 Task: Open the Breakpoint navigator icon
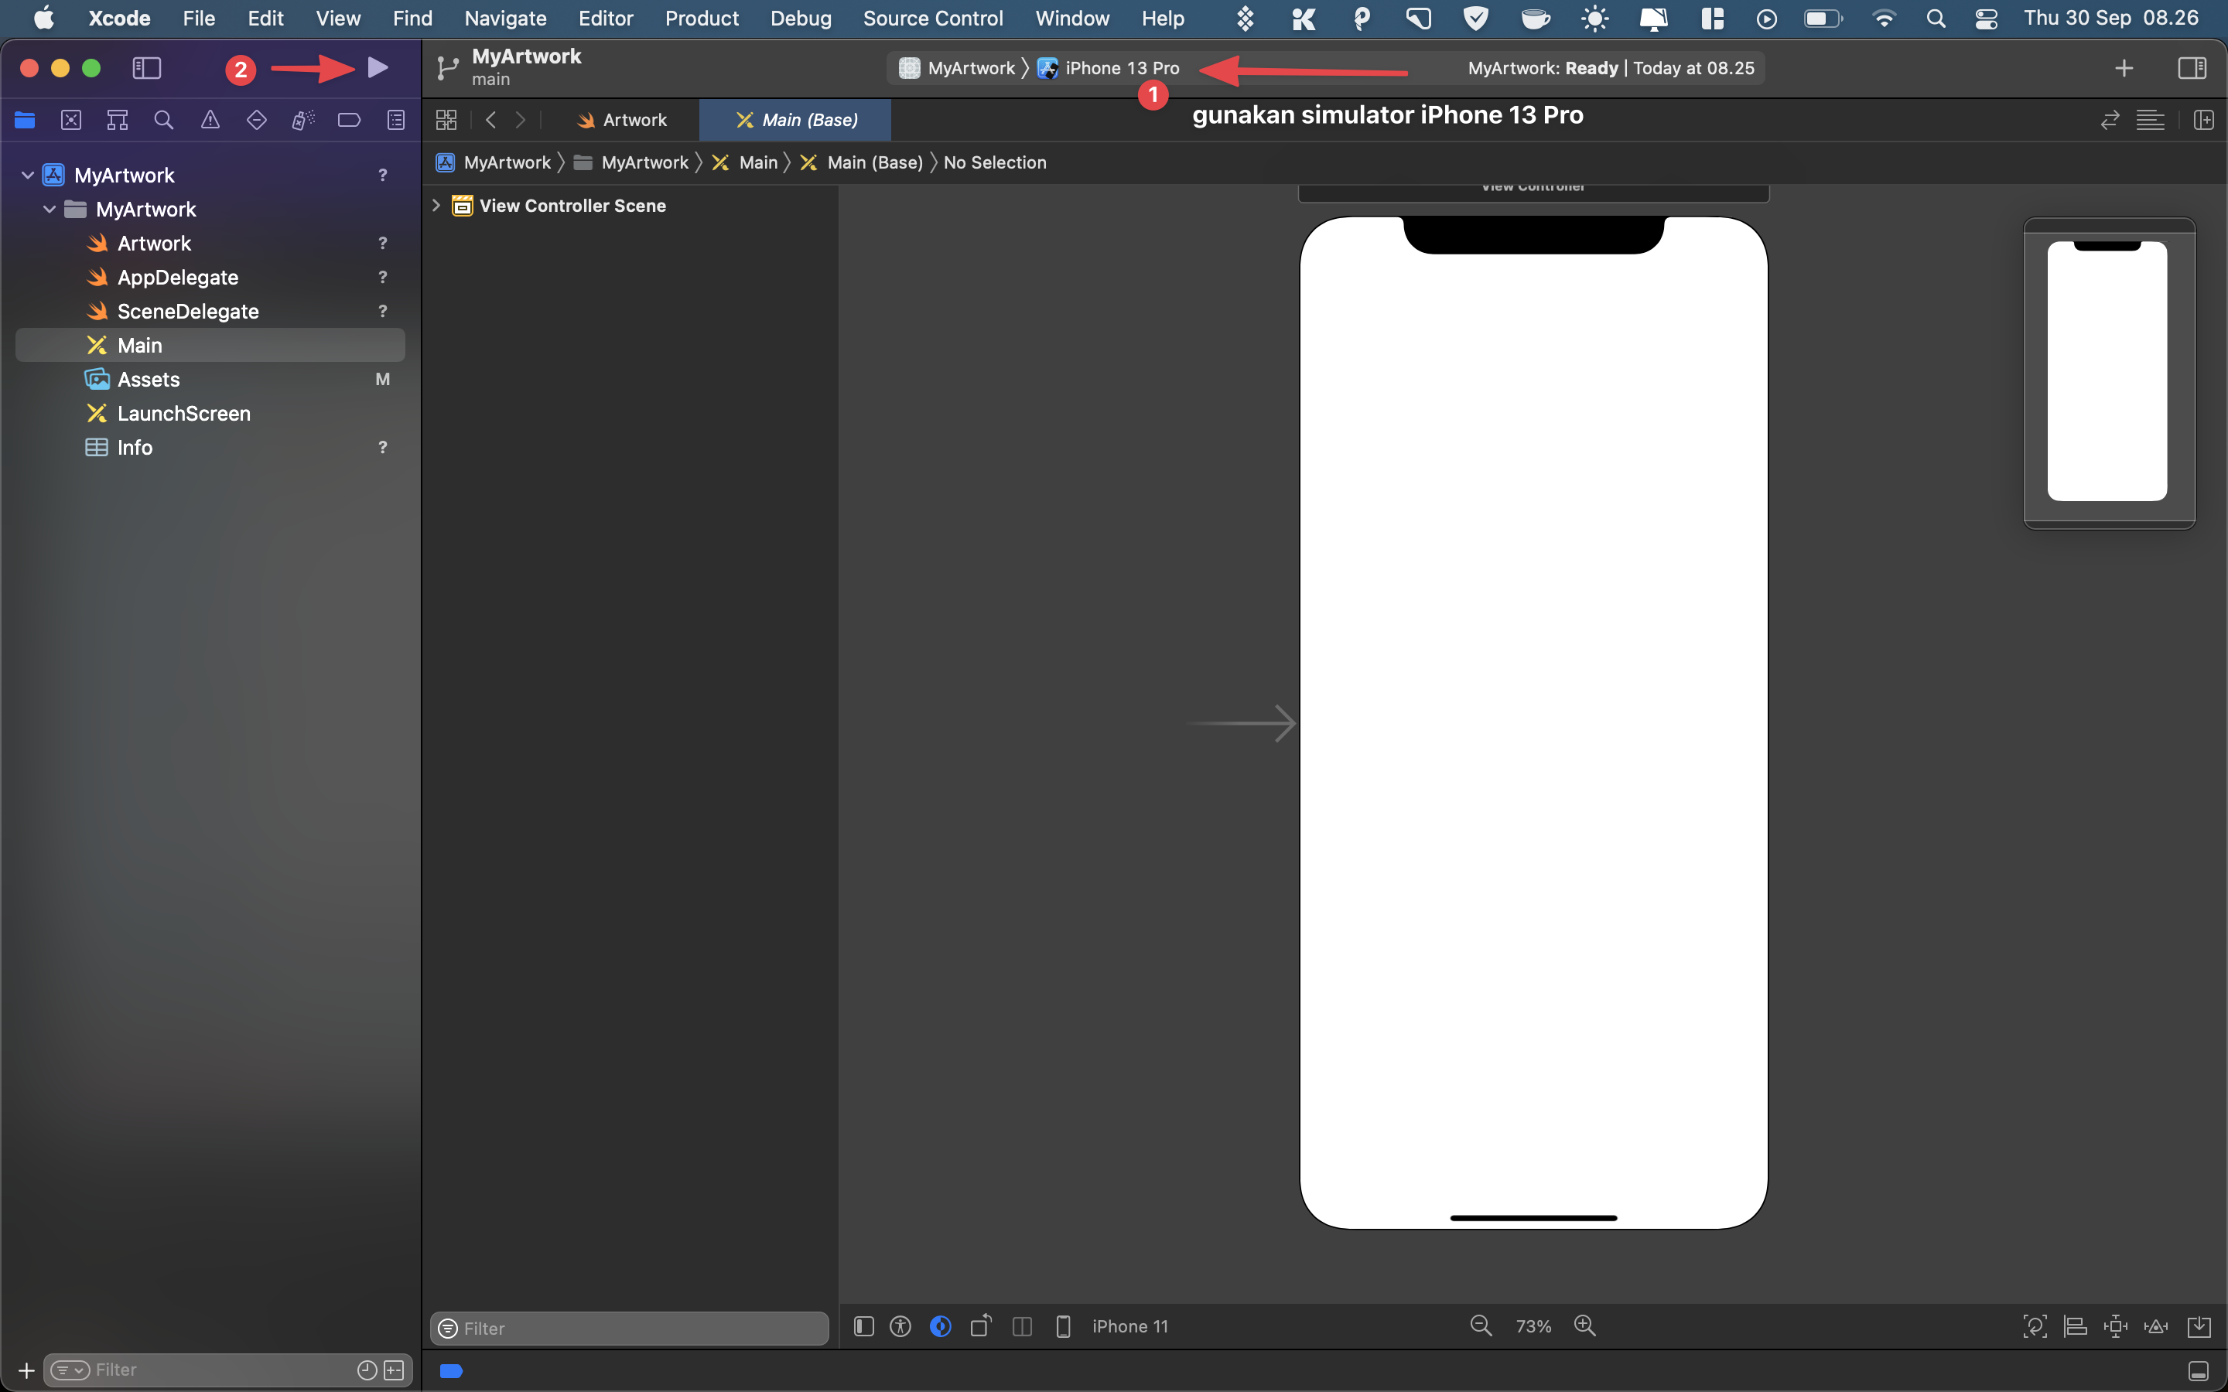349,120
